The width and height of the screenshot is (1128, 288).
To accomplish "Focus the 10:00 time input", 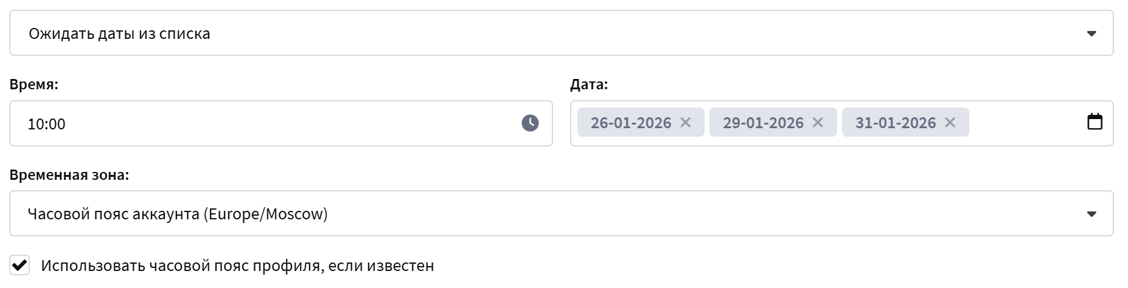I will point(243,124).
